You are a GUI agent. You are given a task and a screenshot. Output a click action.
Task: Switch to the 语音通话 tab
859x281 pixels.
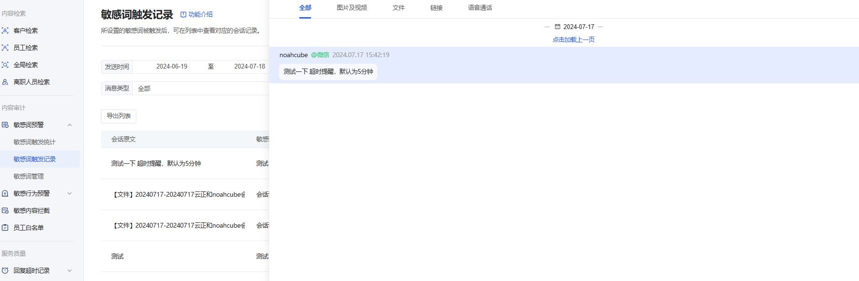click(480, 8)
